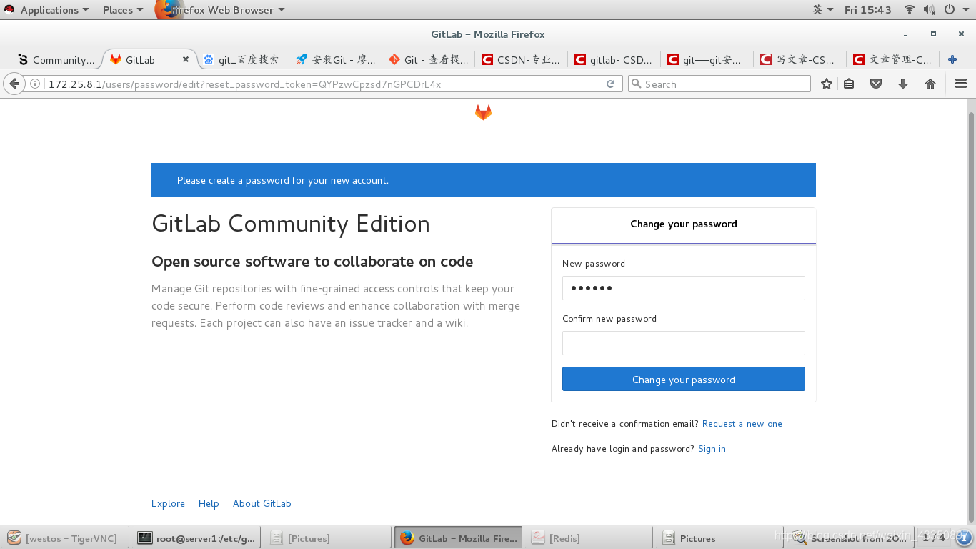Show bookmarks list icon in toolbar
Viewport: 976px width, 549px height.
[849, 84]
